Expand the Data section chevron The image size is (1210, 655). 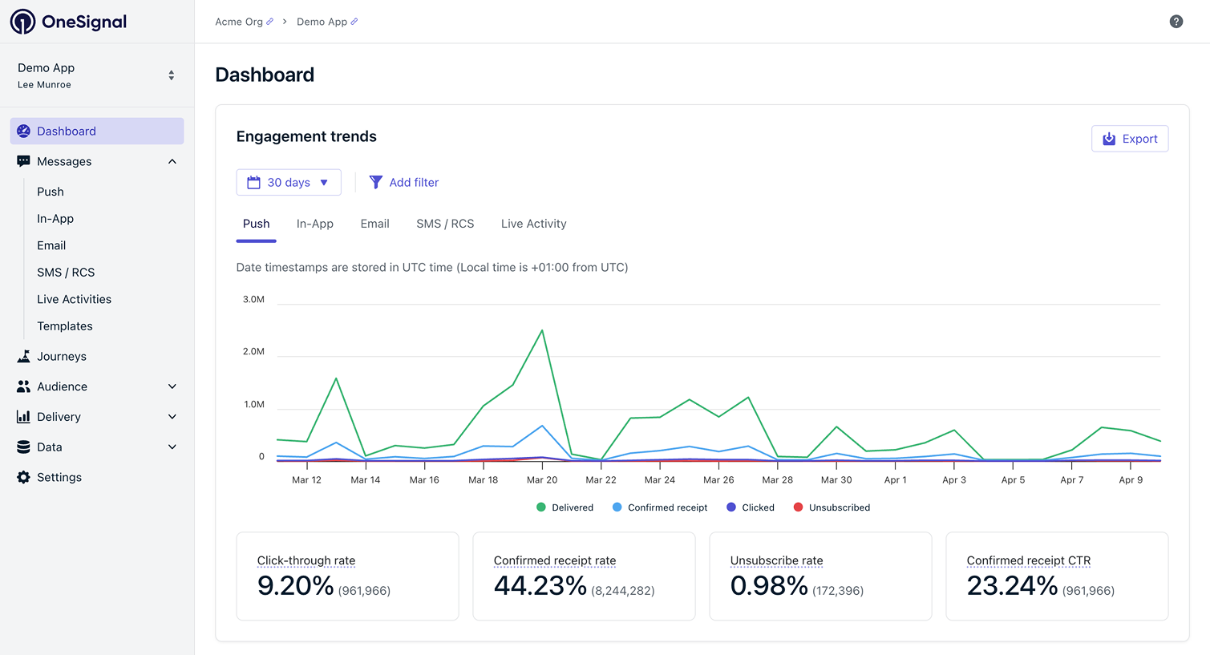(172, 447)
